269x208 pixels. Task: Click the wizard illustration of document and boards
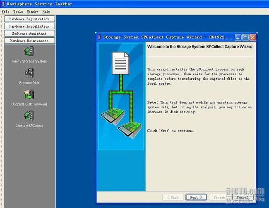click(x=121, y=96)
